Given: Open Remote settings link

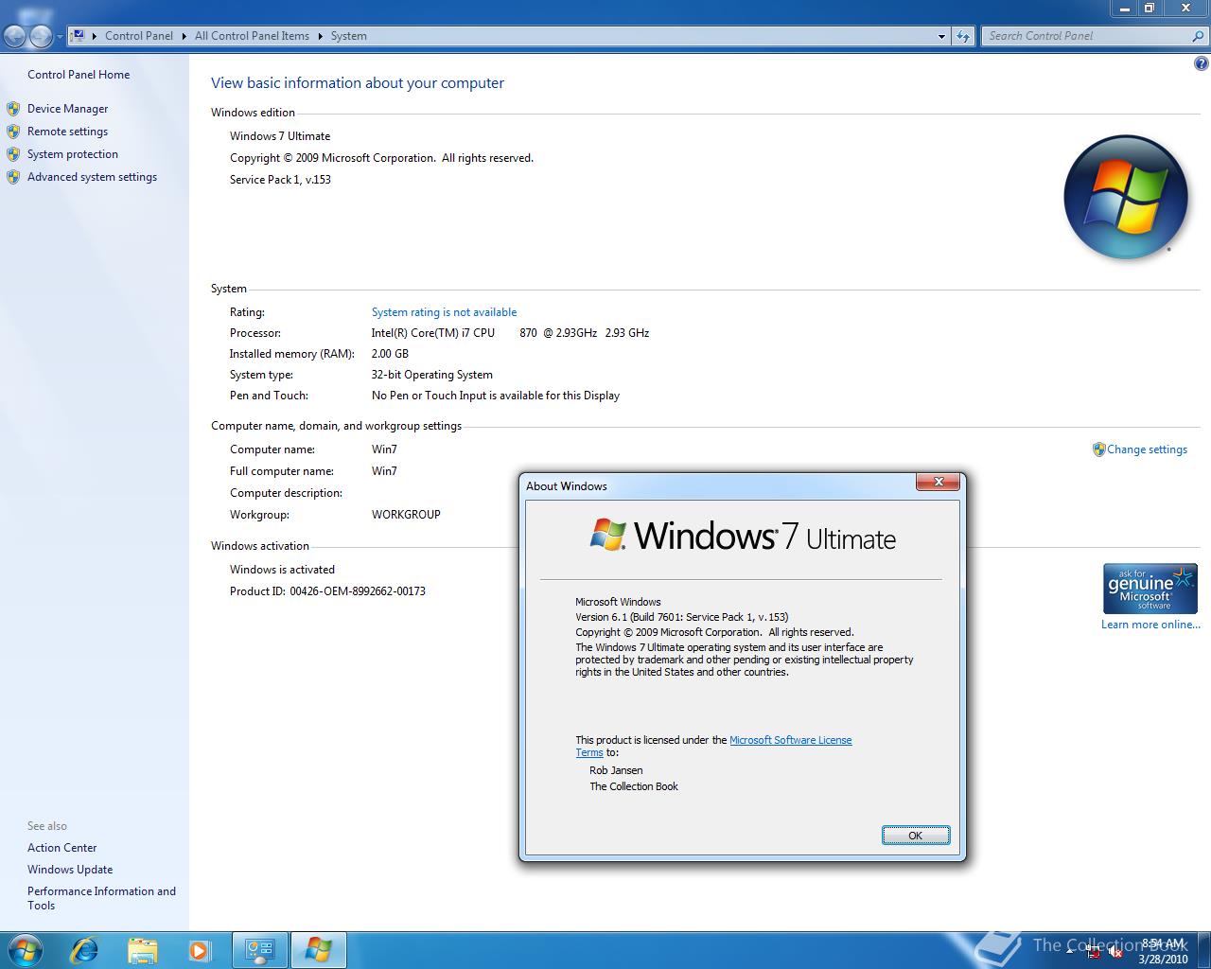Looking at the screenshot, I should pyautogui.click(x=67, y=132).
